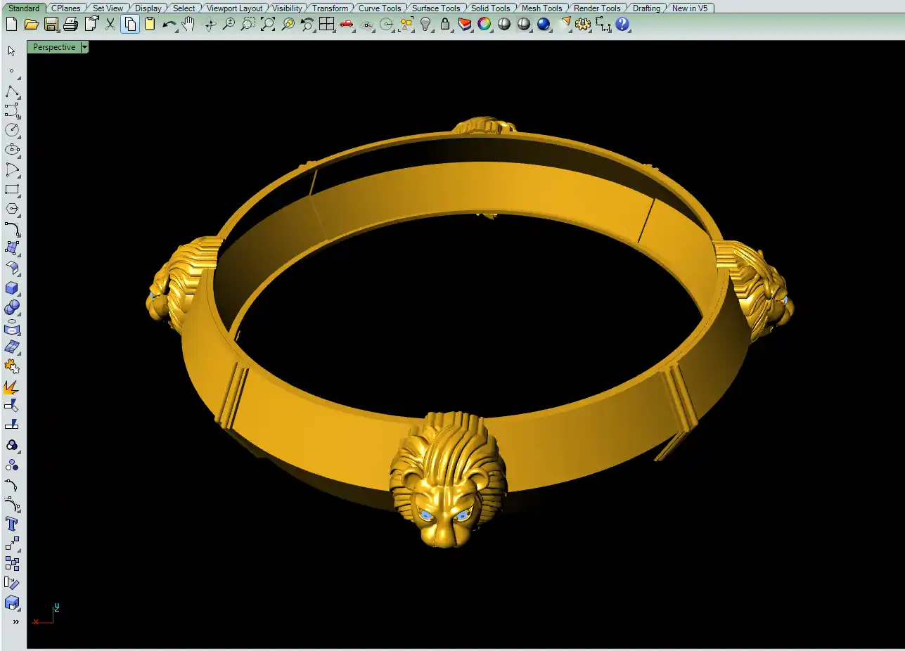Undo last action with the curved arrow
The width and height of the screenshot is (905, 651).
pyautogui.click(x=169, y=24)
